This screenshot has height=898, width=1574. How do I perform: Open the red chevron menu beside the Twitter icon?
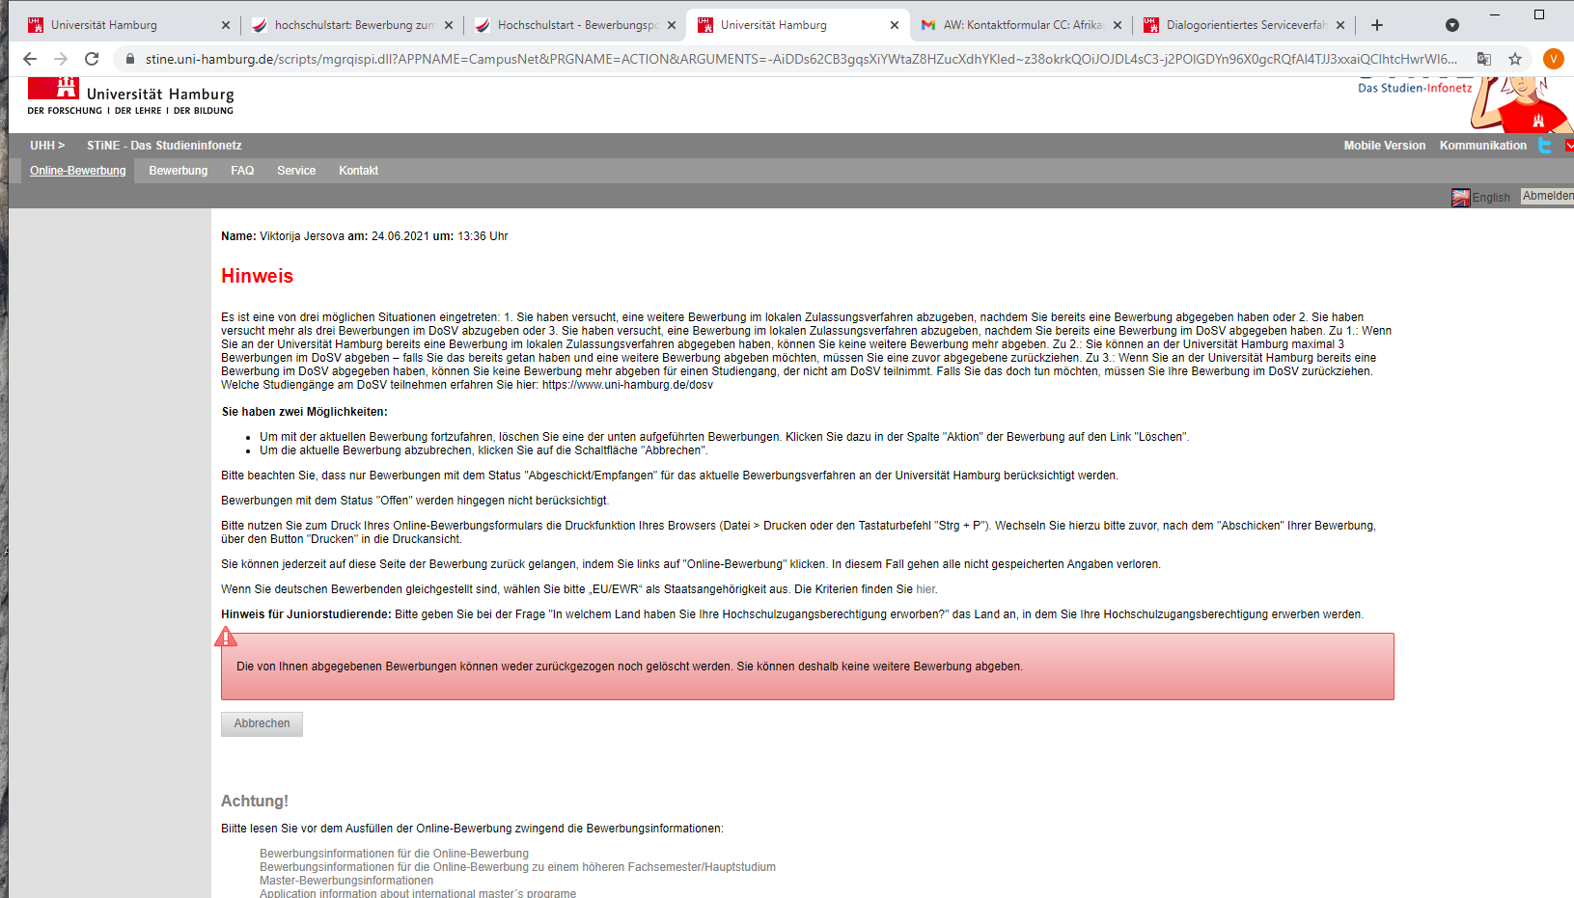coord(1567,145)
